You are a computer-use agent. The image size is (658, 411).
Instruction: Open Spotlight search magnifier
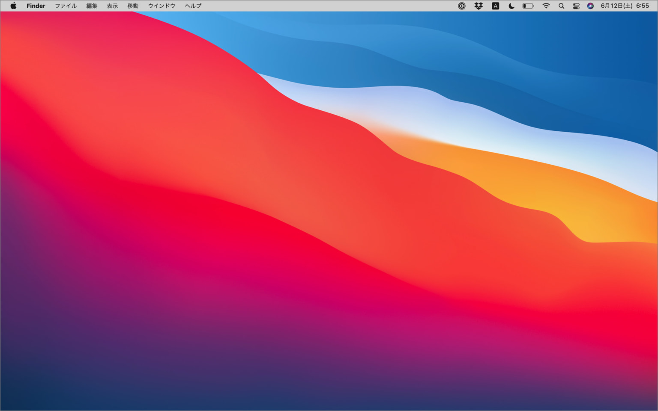[x=561, y=6]
